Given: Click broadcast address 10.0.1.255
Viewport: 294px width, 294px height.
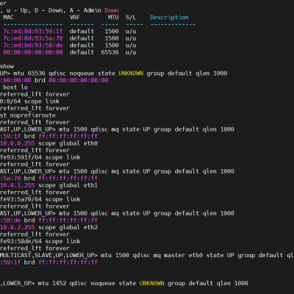Looking at the screenshot, I should (x=18, y=185).
